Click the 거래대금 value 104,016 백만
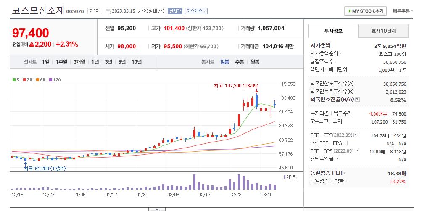 [x=278, y=46]
